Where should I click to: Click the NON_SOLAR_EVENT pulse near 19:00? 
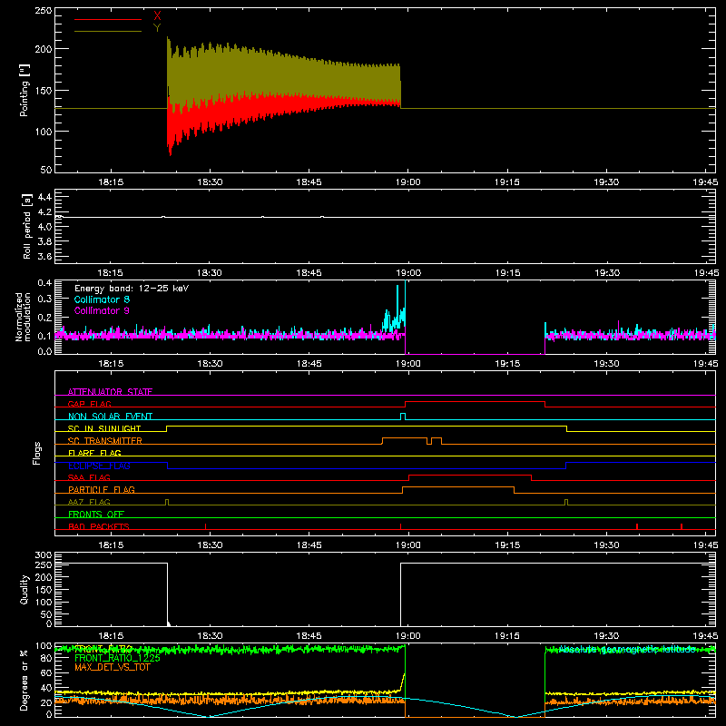[x=403, y=417]
